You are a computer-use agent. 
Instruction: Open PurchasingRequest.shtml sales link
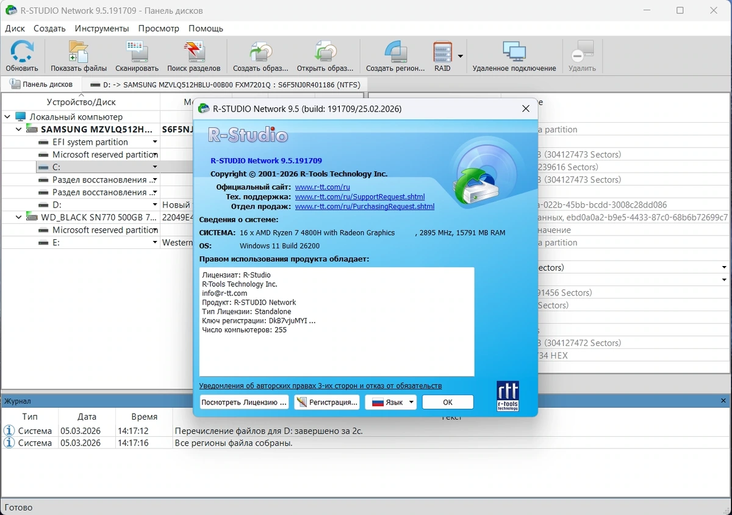click(x=365, y=207)
